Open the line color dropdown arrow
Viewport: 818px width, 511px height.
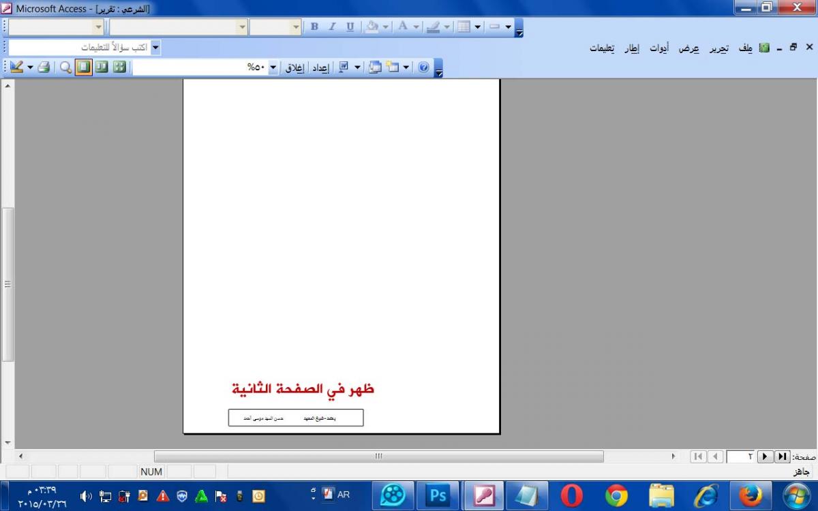click(x=447, y=27)
